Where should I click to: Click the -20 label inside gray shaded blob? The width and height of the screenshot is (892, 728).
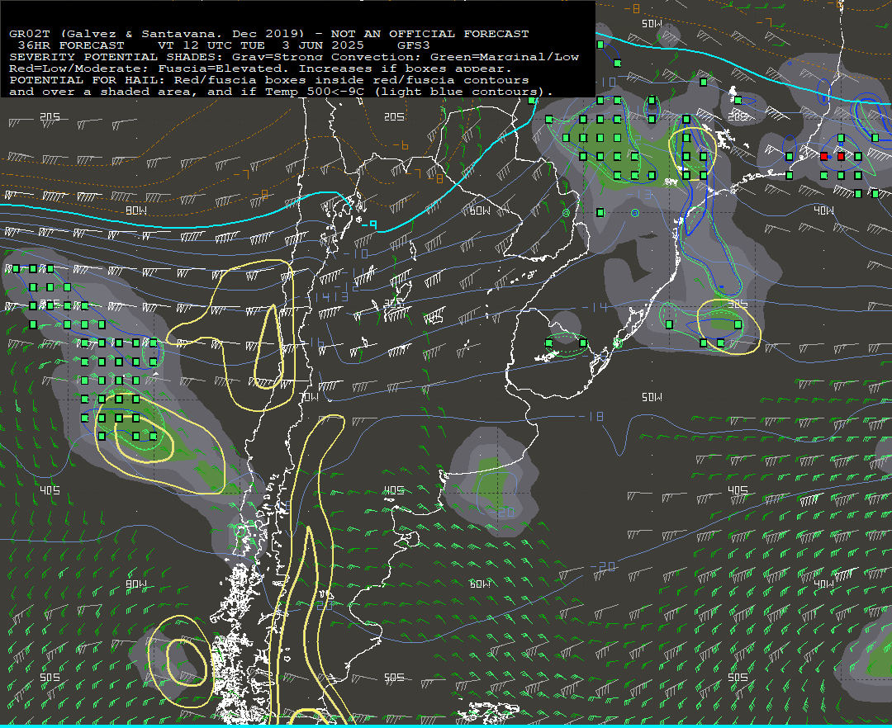(x=502, y=513)
